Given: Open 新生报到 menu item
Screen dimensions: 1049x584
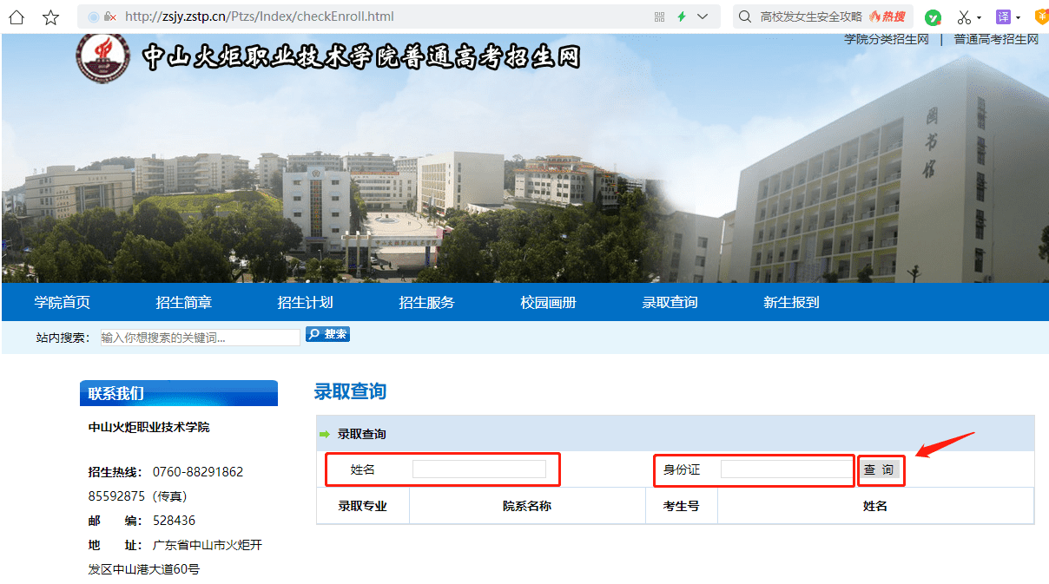Looking at the screenshot, I should pyautogui.click(x=792, y=302).
